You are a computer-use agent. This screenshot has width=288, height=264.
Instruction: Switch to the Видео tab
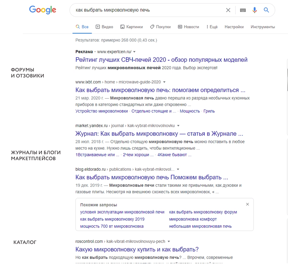104,27
